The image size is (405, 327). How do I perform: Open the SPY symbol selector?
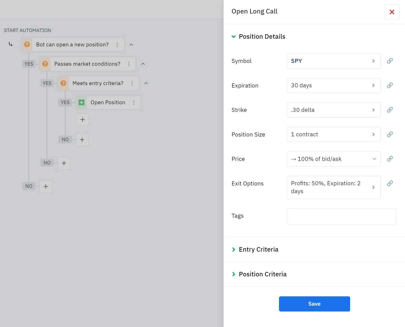point(333,61)
